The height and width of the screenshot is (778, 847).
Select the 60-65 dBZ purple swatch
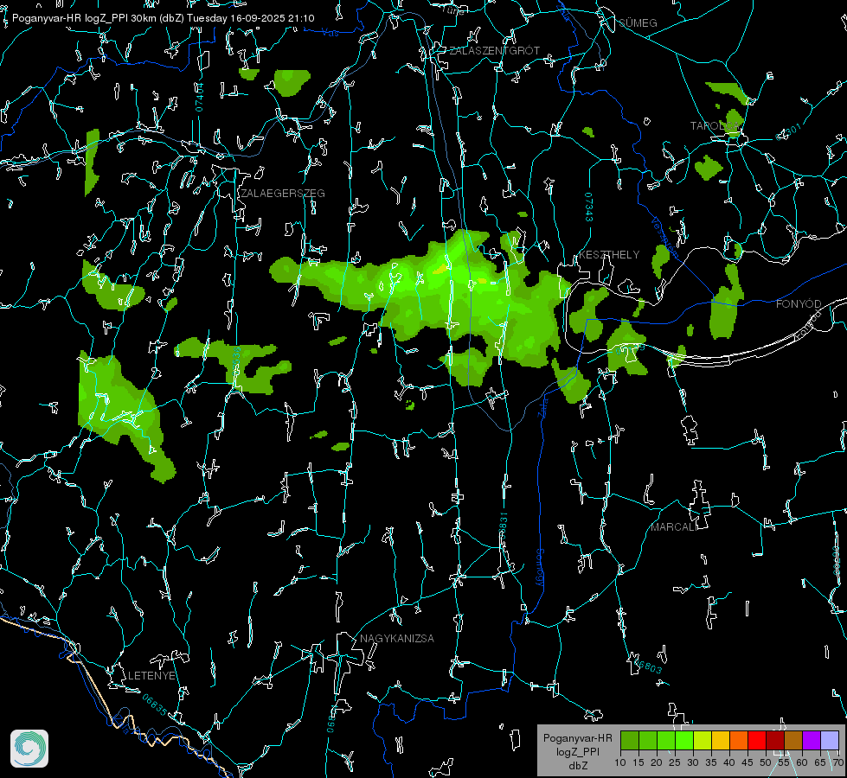click(x=812, y=741)
